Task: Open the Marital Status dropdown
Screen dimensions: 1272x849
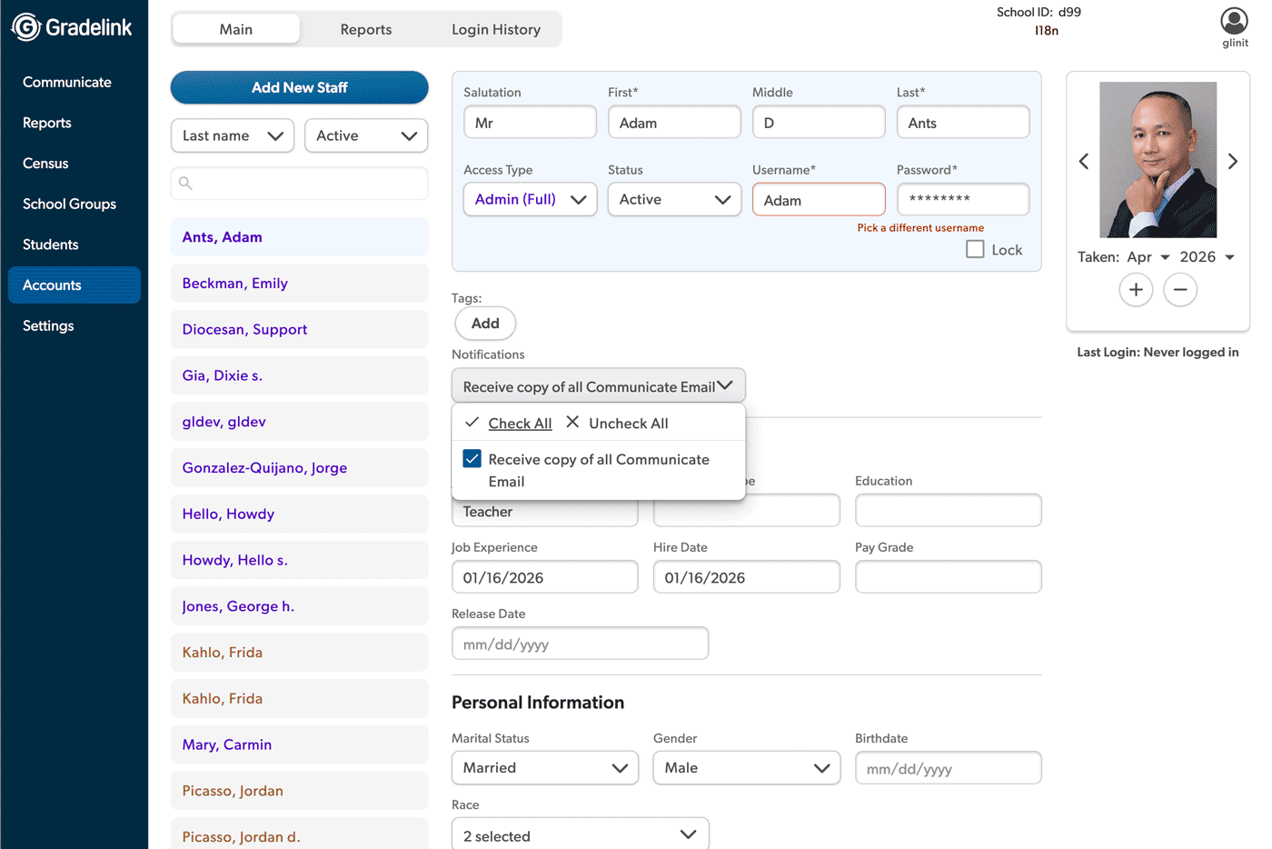Action: (544, 768)
